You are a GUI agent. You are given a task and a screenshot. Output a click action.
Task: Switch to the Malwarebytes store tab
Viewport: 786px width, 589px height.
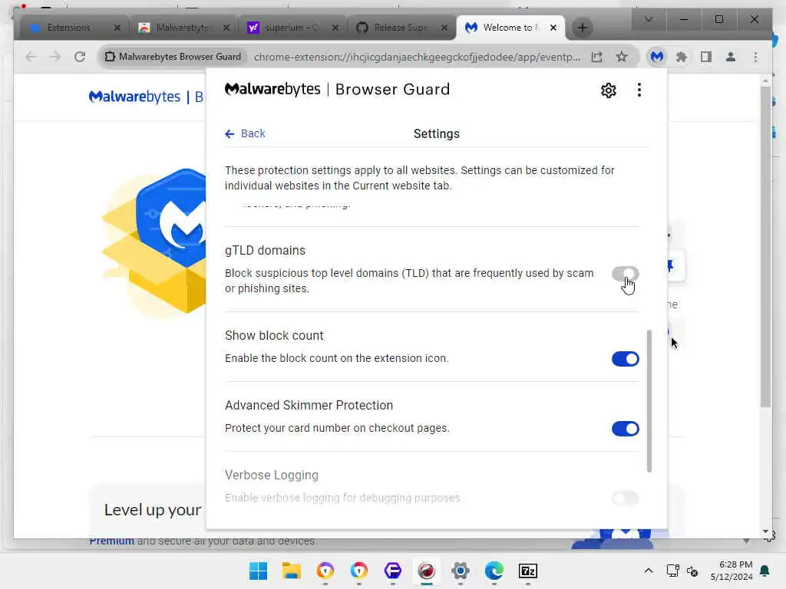(x=181, y=28)
